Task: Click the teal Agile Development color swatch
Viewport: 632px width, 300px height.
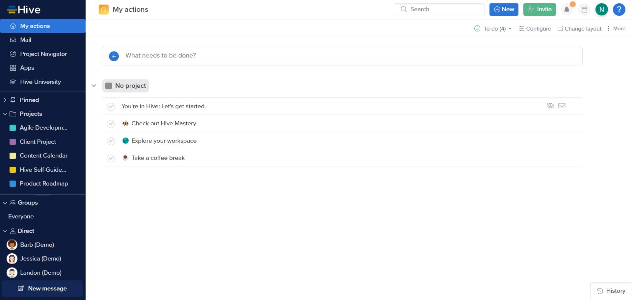Action: (x=13, y=128)
